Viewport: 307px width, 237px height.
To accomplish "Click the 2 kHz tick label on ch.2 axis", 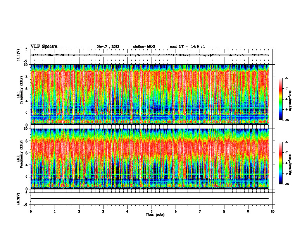I will pos(27,177).
